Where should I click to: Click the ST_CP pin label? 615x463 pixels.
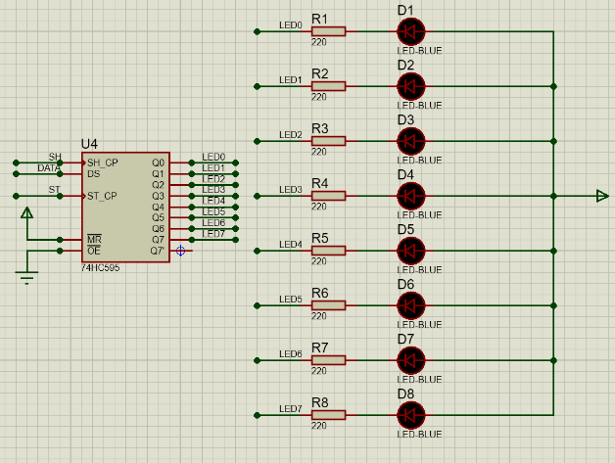point(102,196)
